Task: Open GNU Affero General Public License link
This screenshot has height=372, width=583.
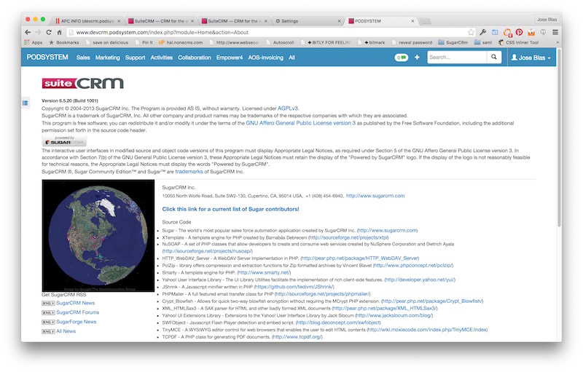Action: tap(300, 123)
